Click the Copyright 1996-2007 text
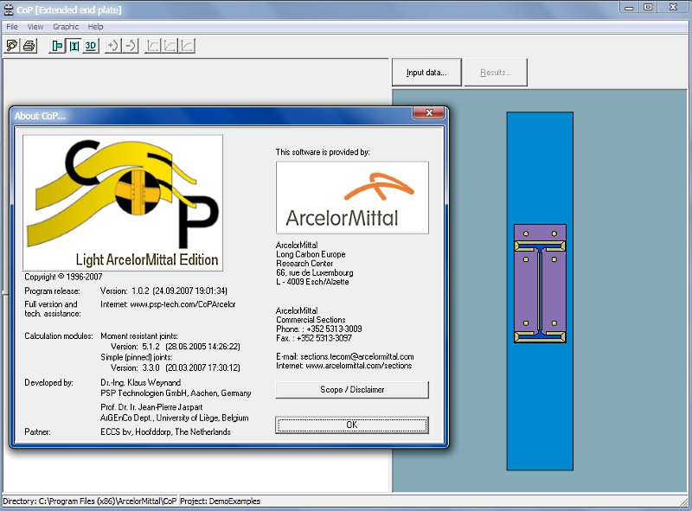692x511 pixels. pyautogui.click(x=63, y=277)
